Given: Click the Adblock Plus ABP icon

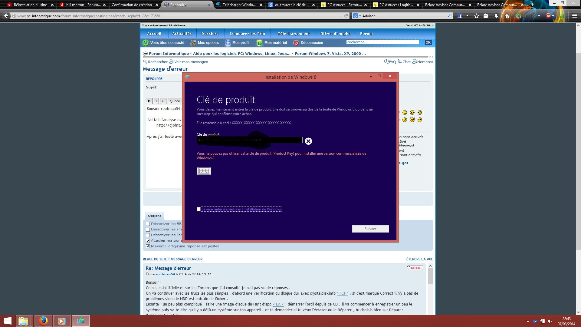Looking at the screenshot, I should pyautogui.click(x=548, y=16).
